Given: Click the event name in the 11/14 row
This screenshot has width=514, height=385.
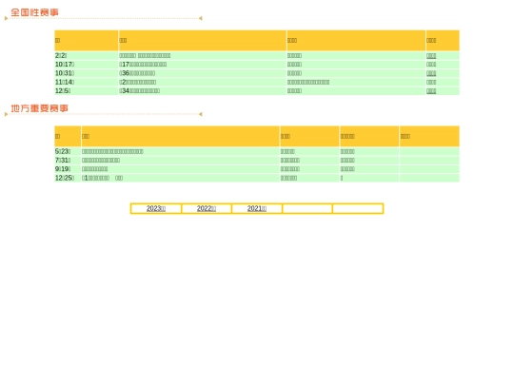Looking at the screenshot, I should (138, 82).
